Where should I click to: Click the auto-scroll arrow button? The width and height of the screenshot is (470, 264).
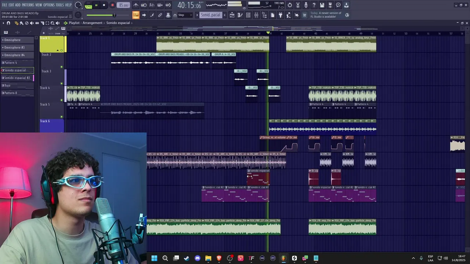click(x=144, y=15)
